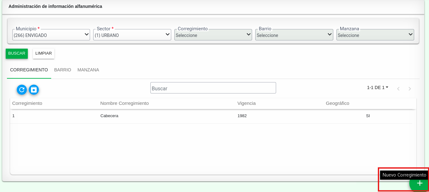Open the Sector dropdown
429x192 pixels.
point(132,35)
